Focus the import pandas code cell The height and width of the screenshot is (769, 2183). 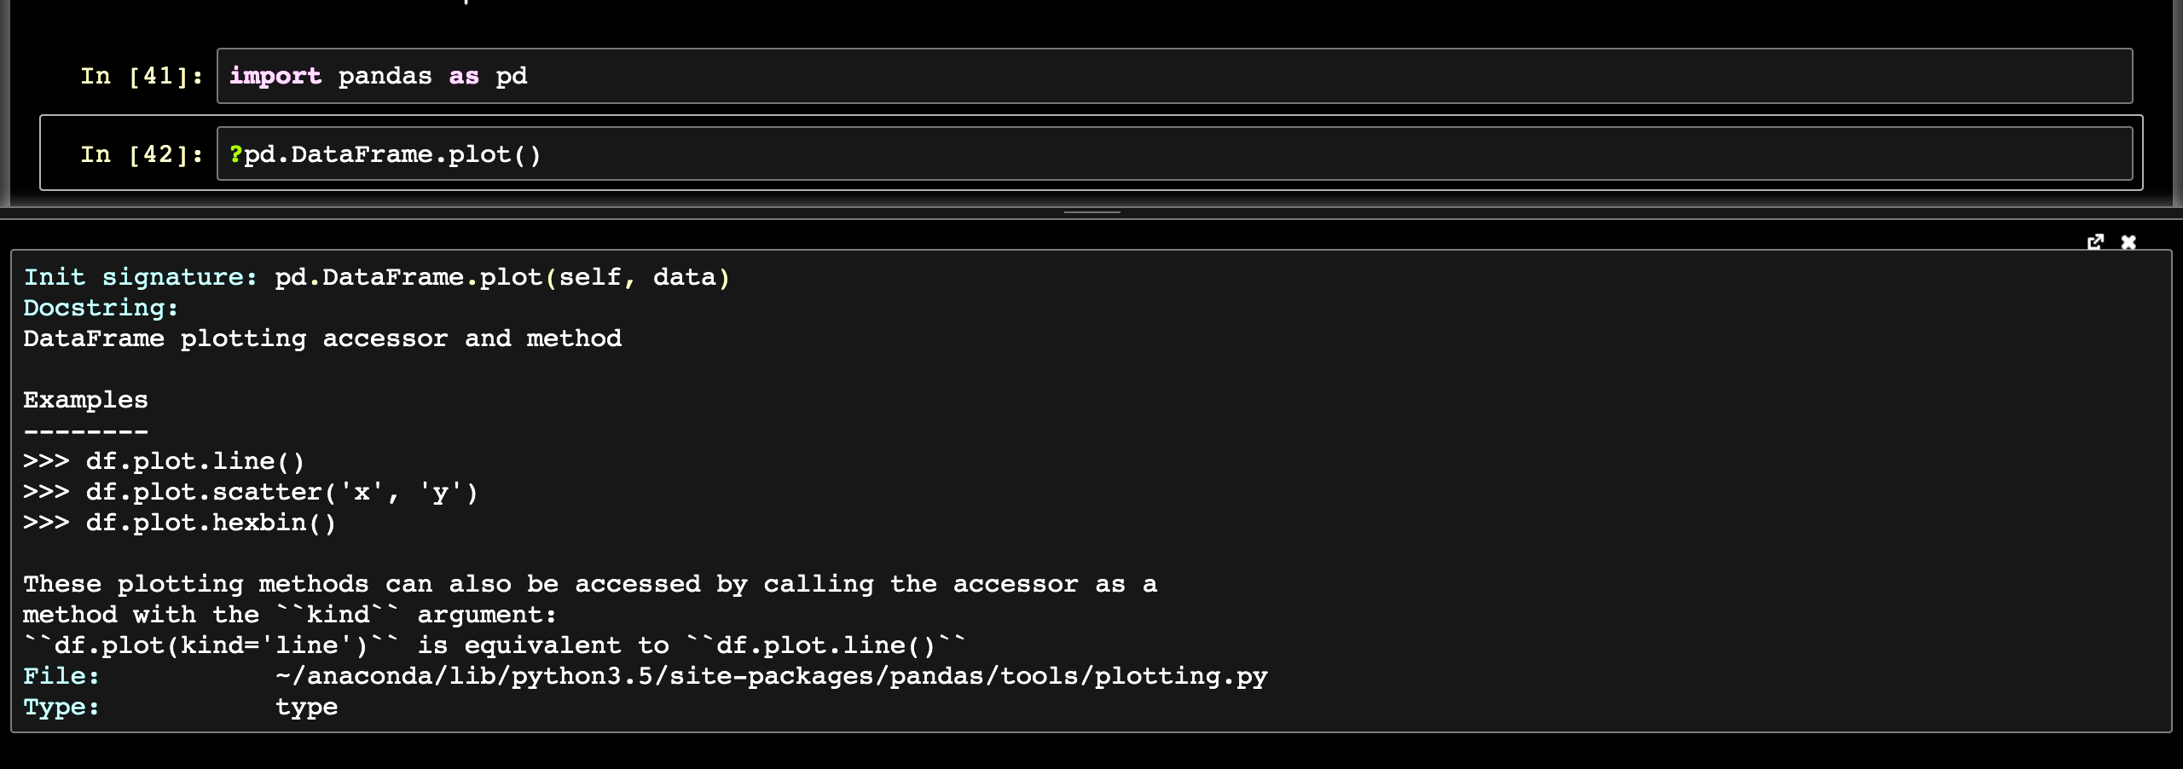tap(1174, 76)
